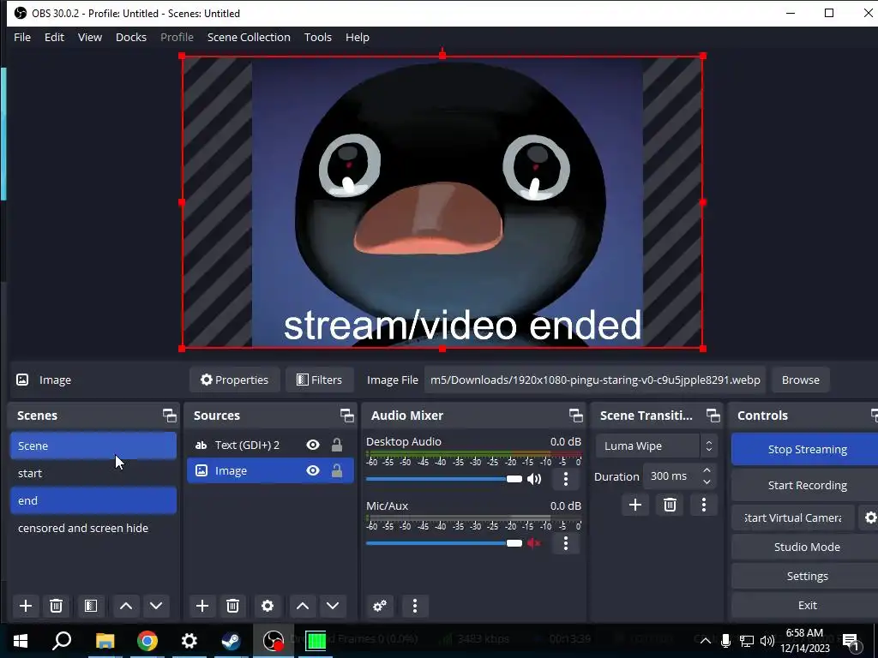The height and width of the screenshot is (658, 878).
Task: Select 'censored and screen hide' scene
Action: pyautogui.click(x=93, y=528)
